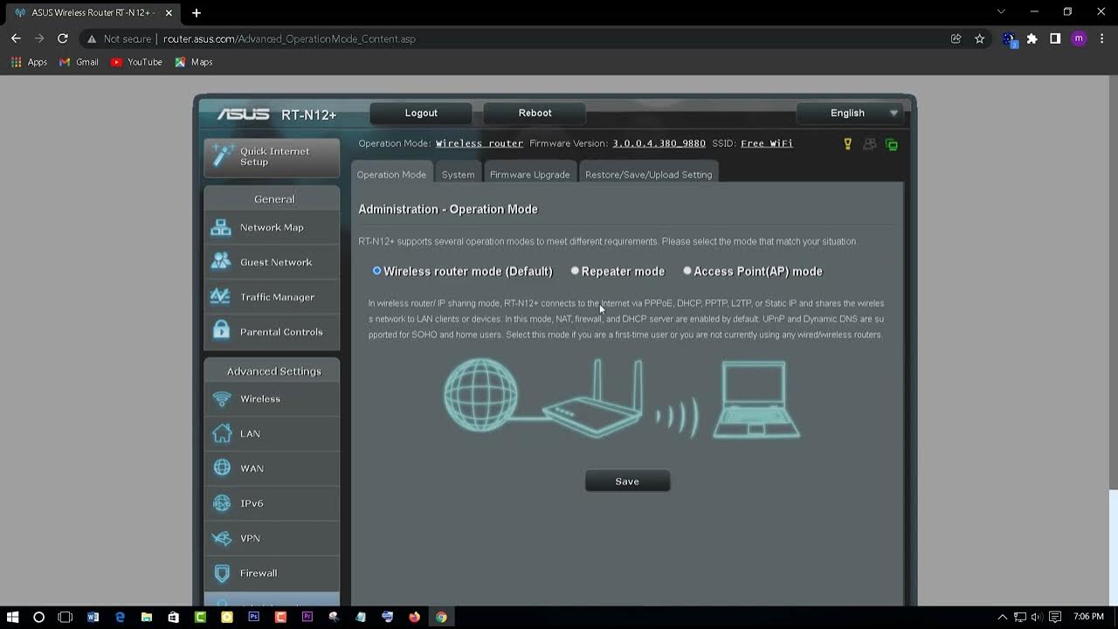Open Chrome tab search chevron
This screenshot has height=629, width=1118.
(1001, 12)
